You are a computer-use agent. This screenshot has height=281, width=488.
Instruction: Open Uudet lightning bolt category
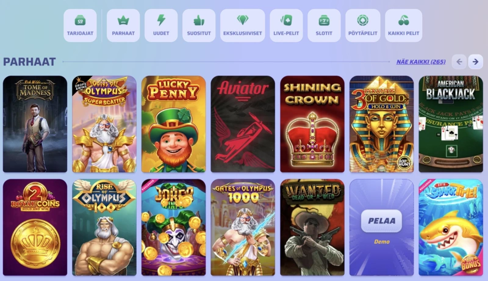coord(161,26)
